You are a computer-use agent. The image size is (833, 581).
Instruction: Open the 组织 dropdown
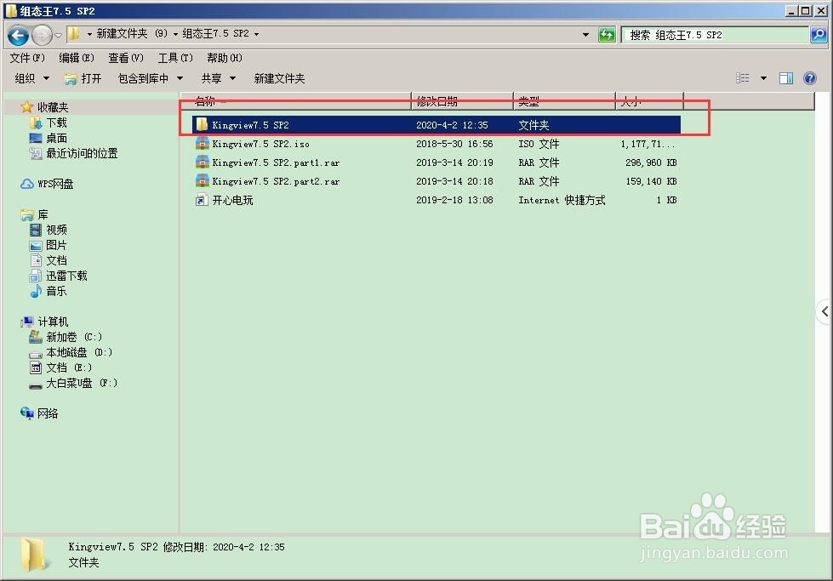31,78
